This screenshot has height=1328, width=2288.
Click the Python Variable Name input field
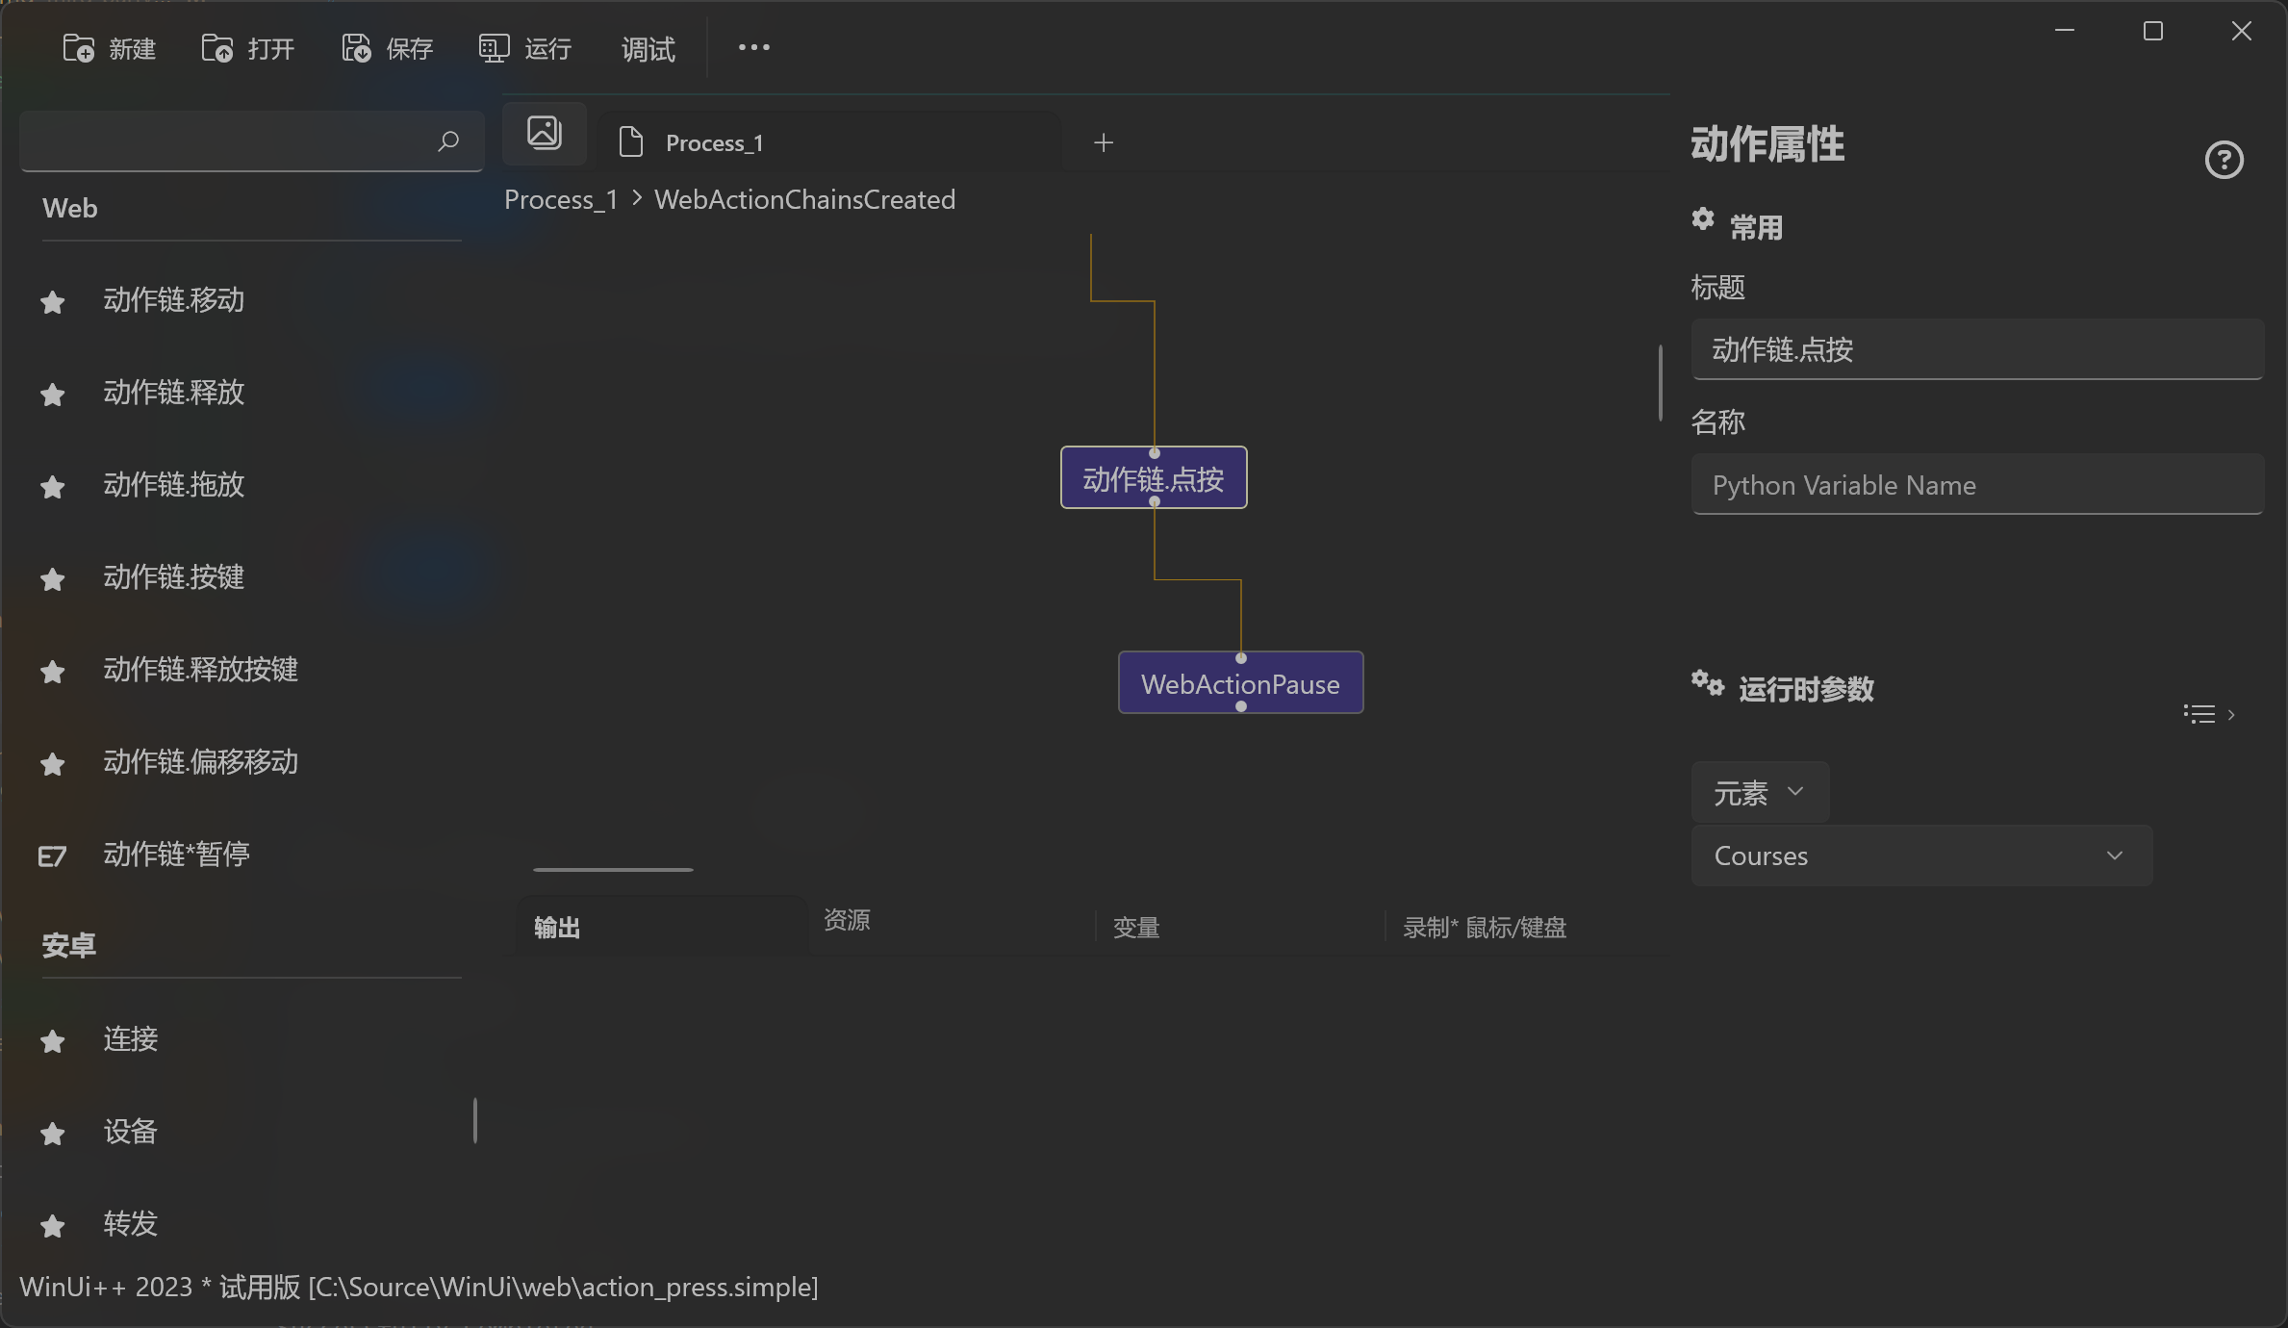(x=1977, y=485)
